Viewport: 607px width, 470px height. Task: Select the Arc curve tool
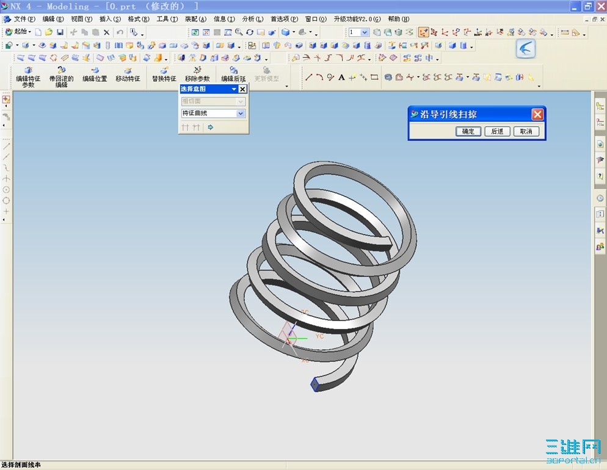[319, 78]
